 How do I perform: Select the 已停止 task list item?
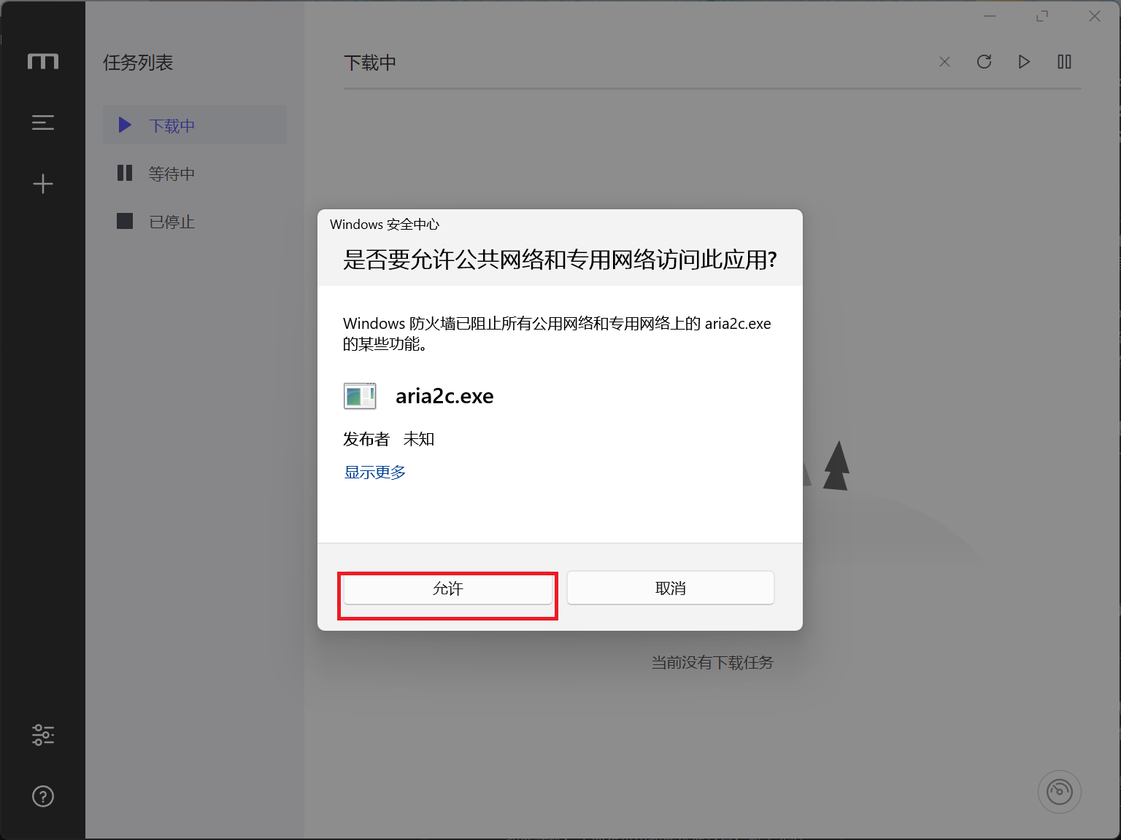195,222
